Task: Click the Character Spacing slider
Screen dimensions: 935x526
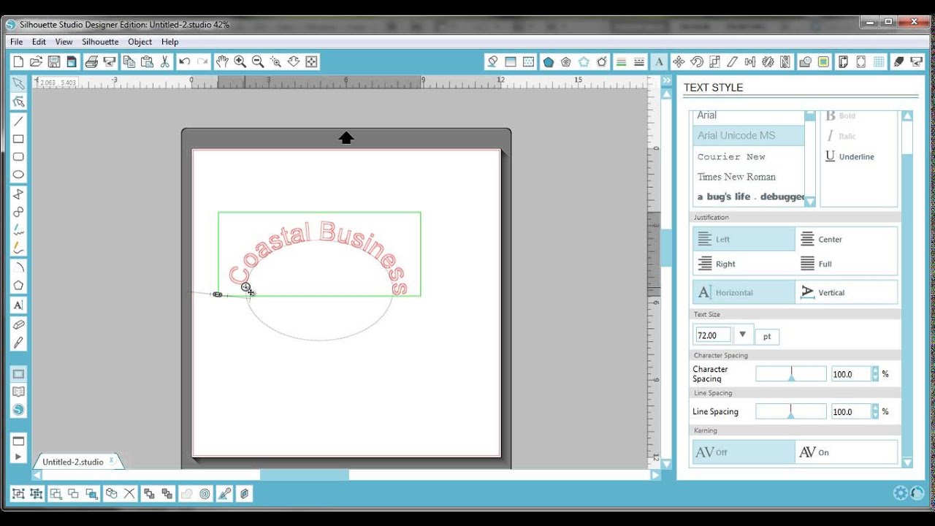Action: (791, 374)
